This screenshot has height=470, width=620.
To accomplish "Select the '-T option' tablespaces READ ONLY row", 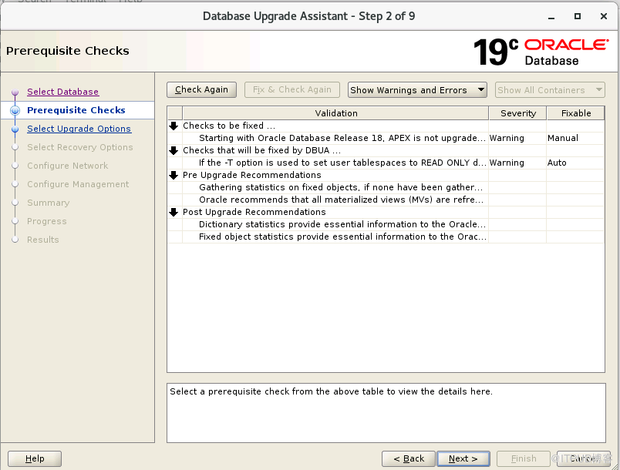I will click(x=386, y=163).
